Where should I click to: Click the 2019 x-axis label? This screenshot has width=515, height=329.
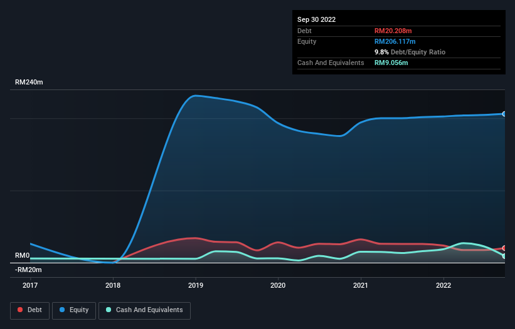point(196,285)
